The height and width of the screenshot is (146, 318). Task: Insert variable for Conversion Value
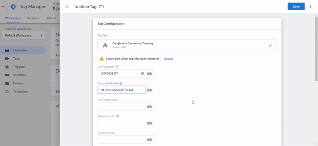click(149, 106)
